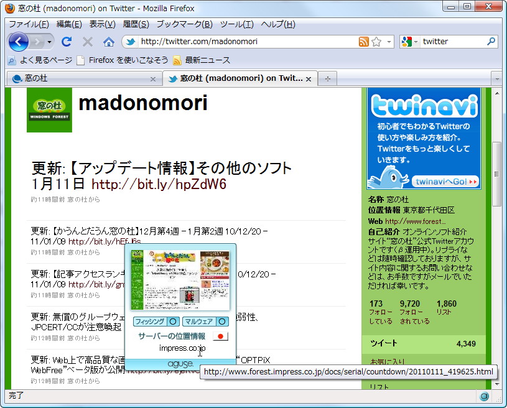
Task: Open the list all tabs dropdown
Action: 496,78
